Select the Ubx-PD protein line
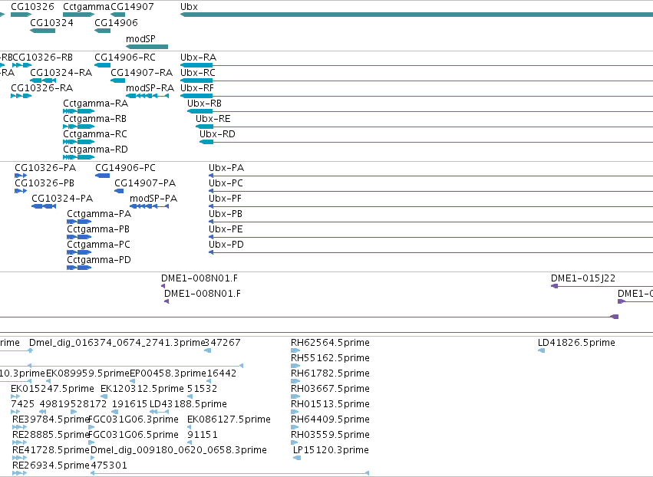This screenshot has width=653, height=477. pyautogui.click(x=430, y=252)
